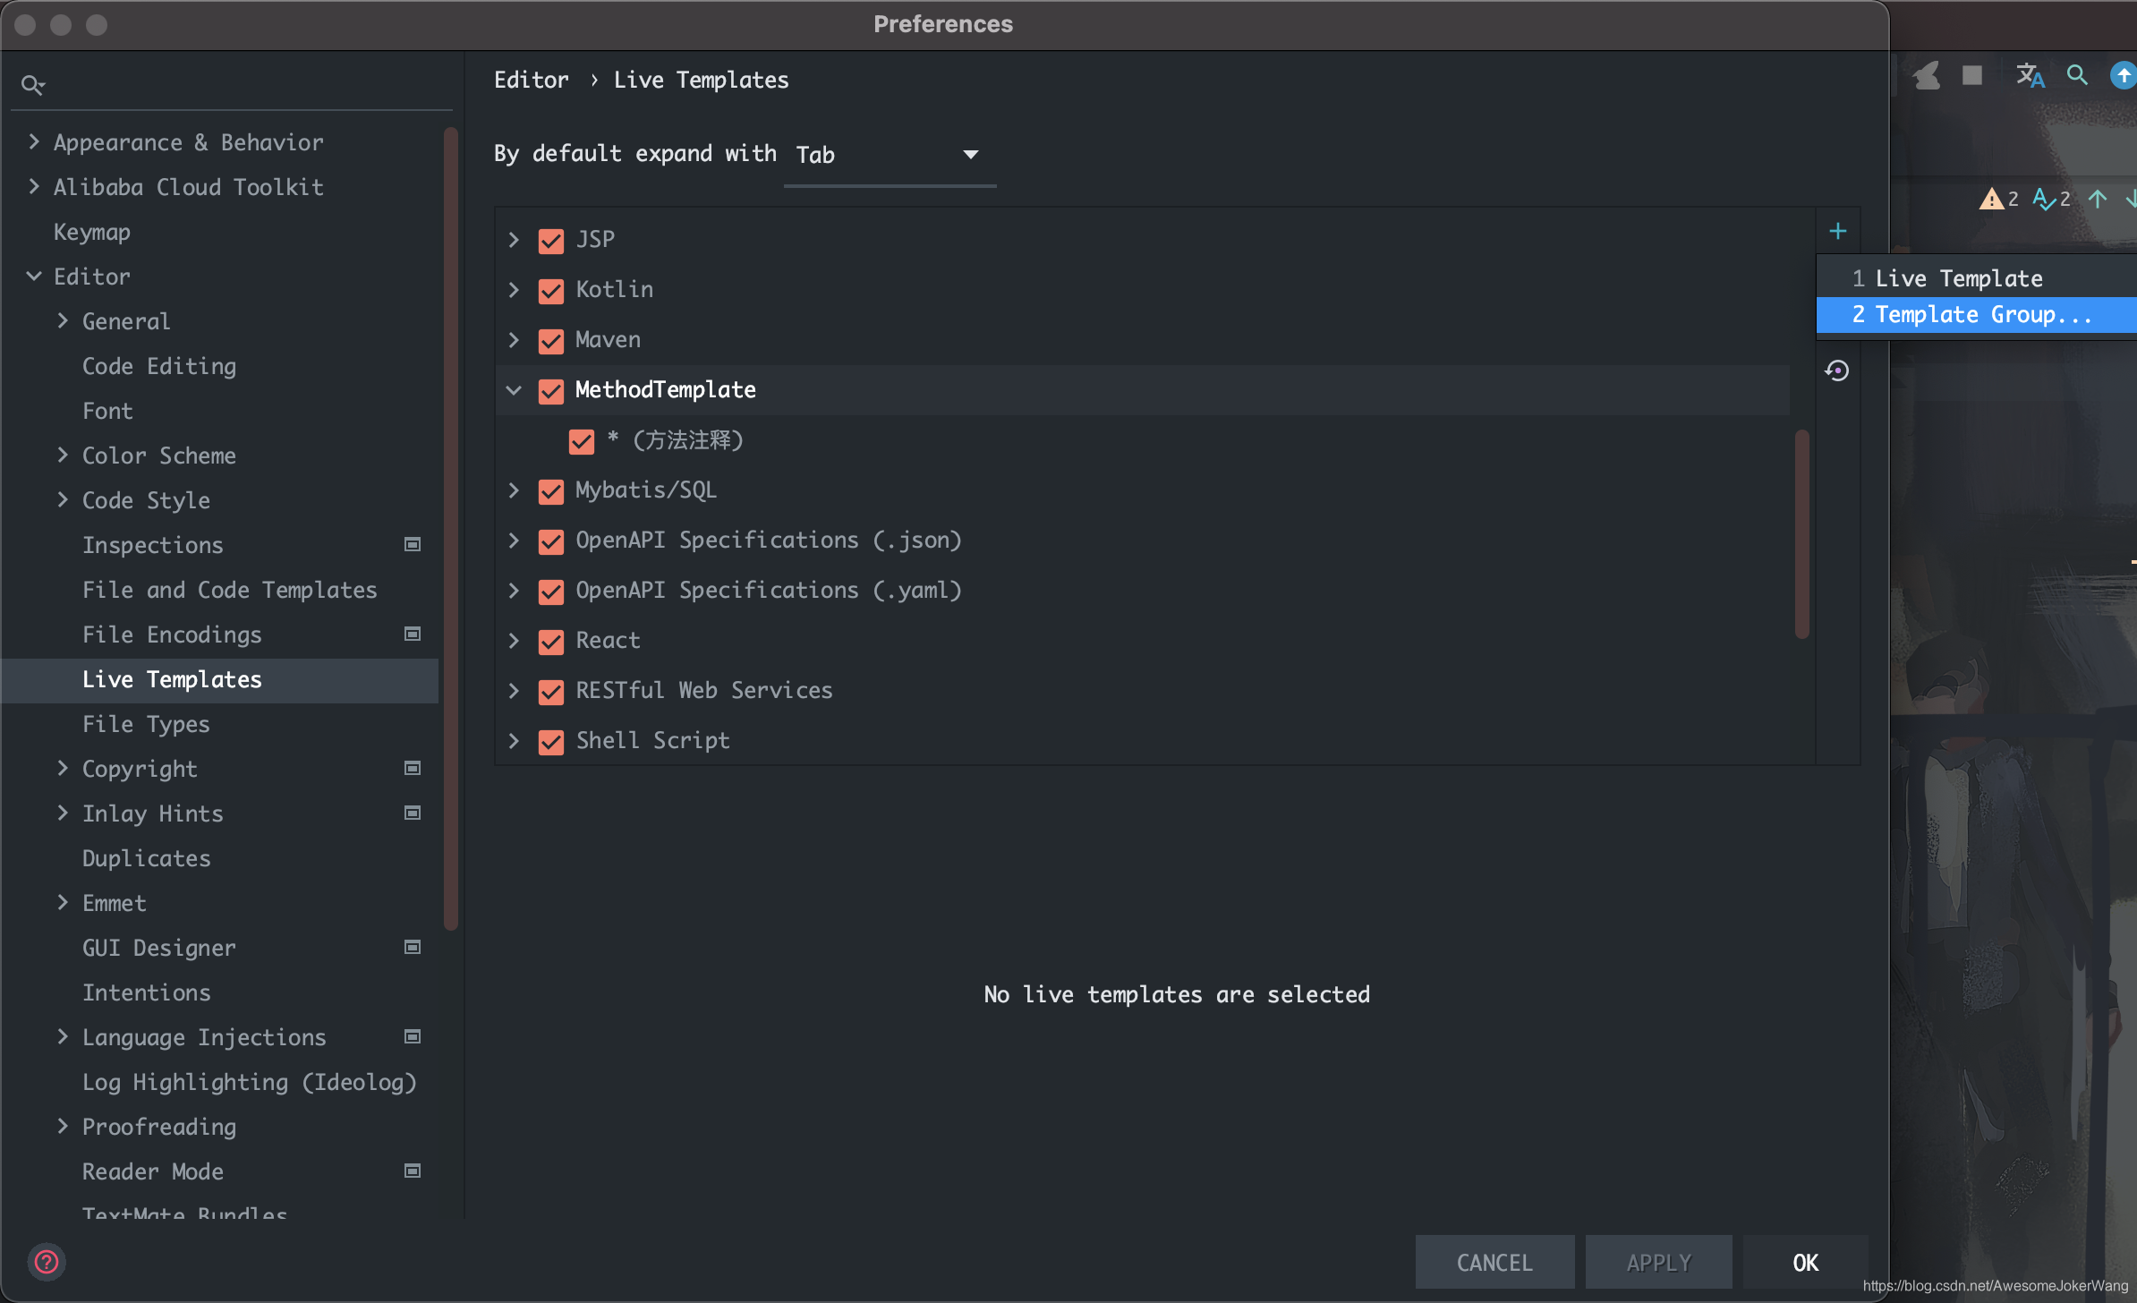Image resolution: width=2137 pixels, height=1303 pixels.
Task: Click the blue update arrow icon
Action: [2123, 76]
